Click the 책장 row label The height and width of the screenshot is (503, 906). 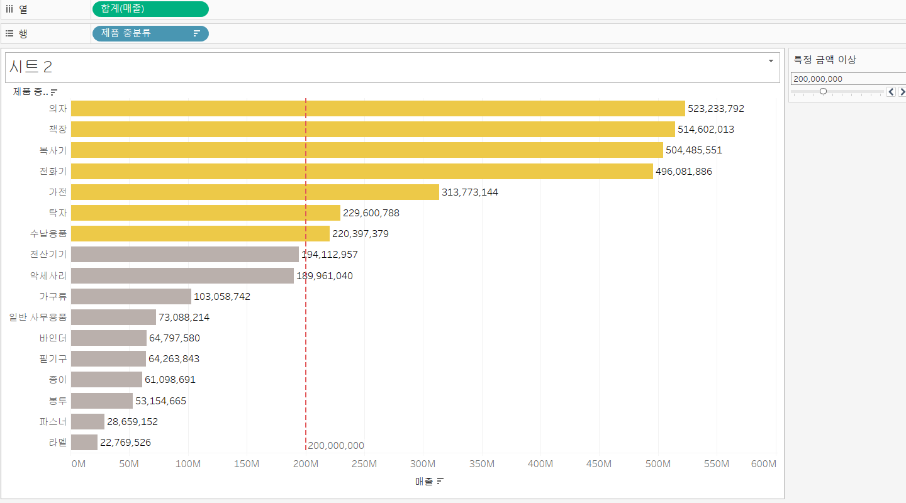(58, 129)
